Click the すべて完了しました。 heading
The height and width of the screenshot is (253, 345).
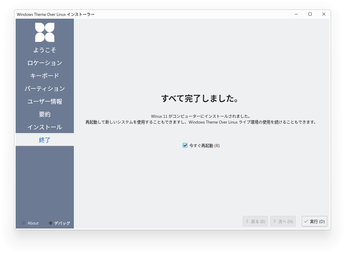[x=200, y=99]
